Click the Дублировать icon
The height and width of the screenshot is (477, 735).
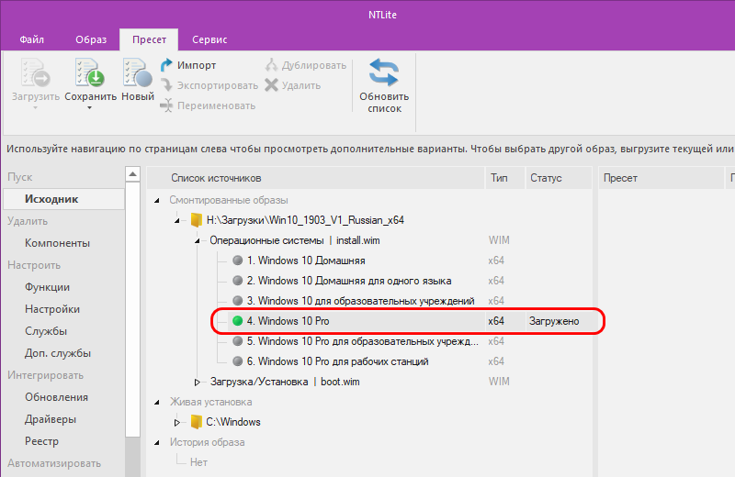coord(271,65)
